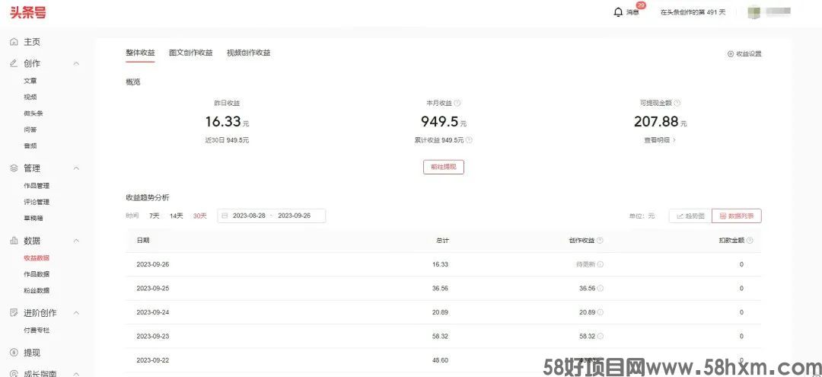The width and height of the screenshot is (822, 377).
Task: Click info icon beside 待更新 in 2023-09-26 row
Action: point(601,264)
